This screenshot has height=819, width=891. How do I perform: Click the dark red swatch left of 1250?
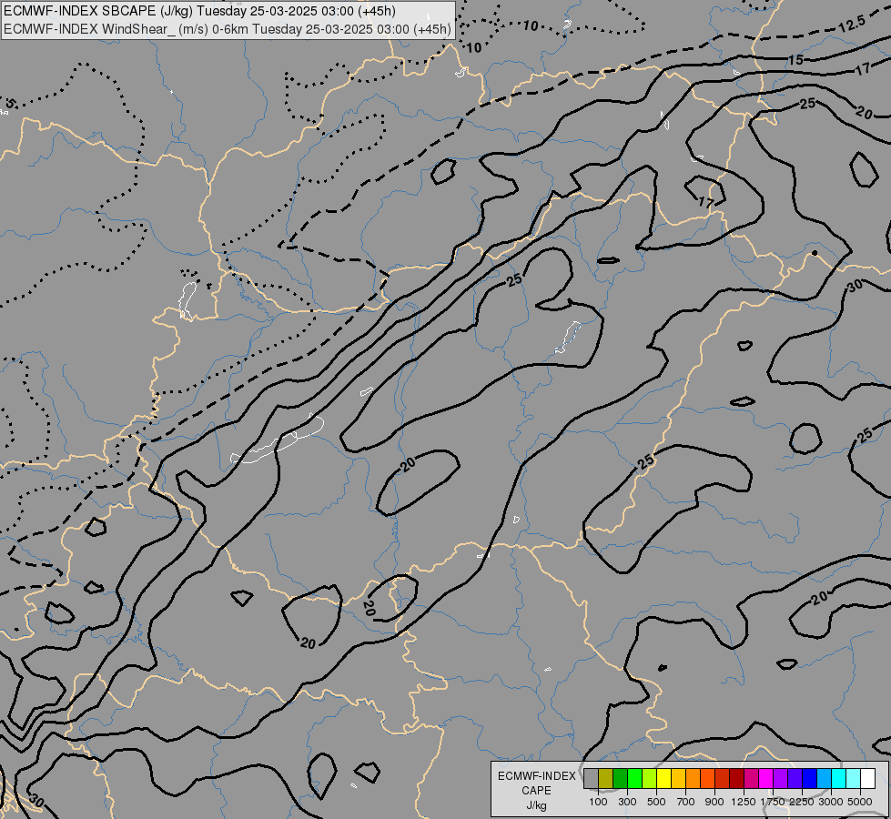coord(737,779)
